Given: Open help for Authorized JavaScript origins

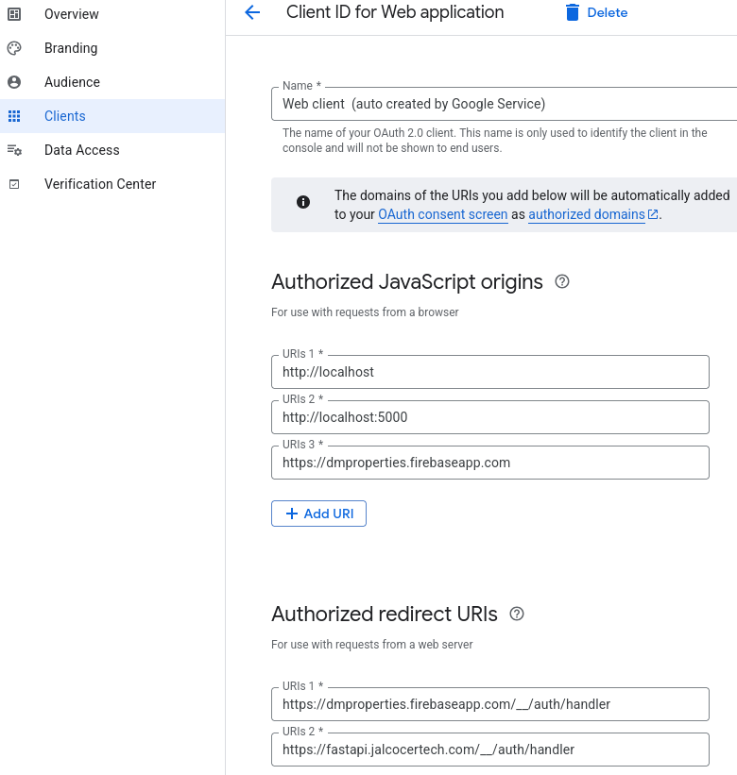Looking at the screenshot, I should [562, 281].
